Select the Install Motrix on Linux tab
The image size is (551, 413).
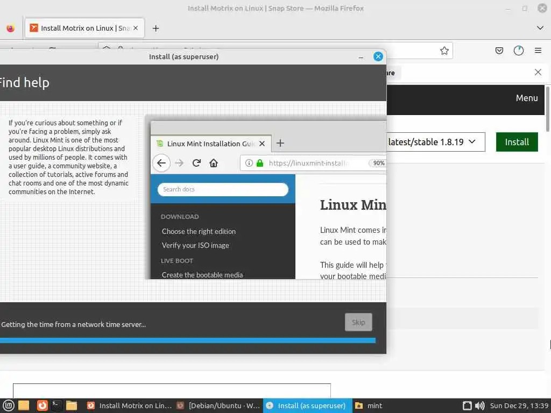click(x=84, y=28)
